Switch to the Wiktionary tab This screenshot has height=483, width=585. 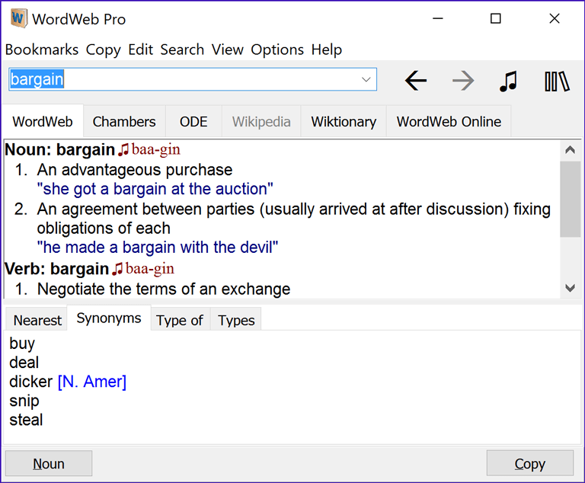point(344,122)
